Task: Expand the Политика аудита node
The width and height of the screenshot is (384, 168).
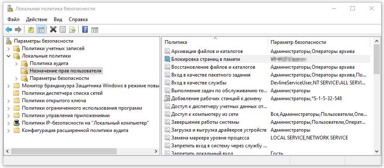Action: (x=17, y=63)
